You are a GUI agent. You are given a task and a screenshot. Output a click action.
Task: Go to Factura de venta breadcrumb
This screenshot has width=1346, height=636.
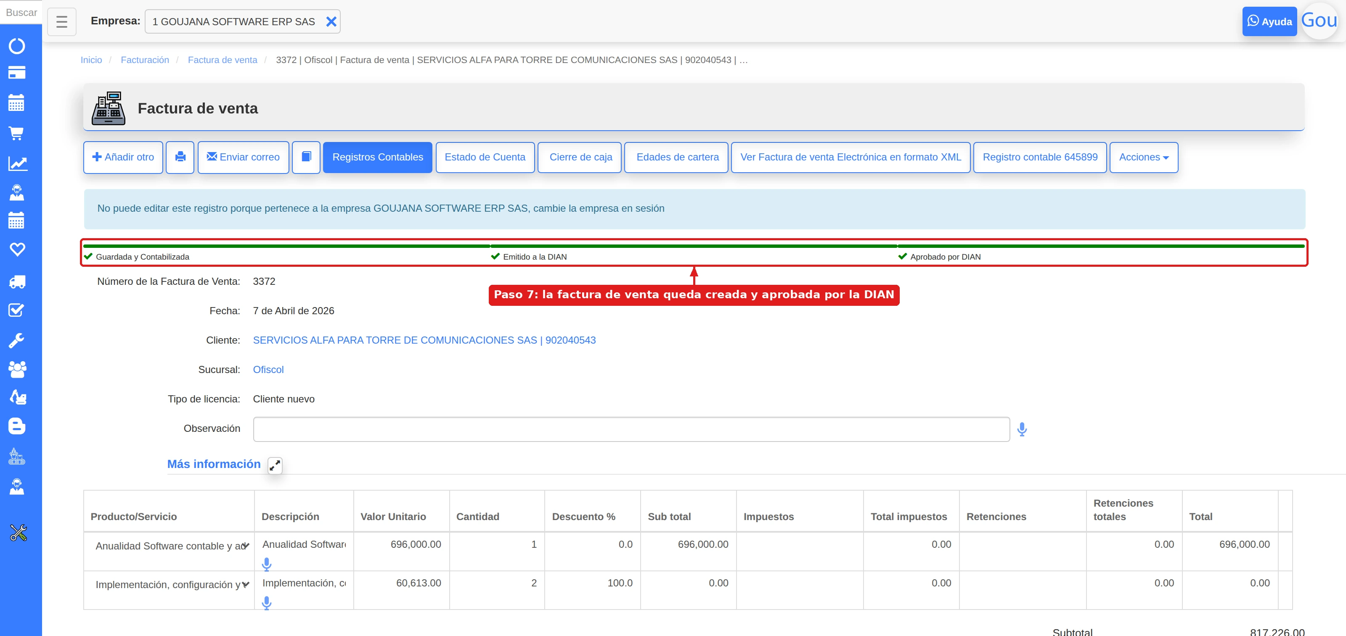(223, 60)
